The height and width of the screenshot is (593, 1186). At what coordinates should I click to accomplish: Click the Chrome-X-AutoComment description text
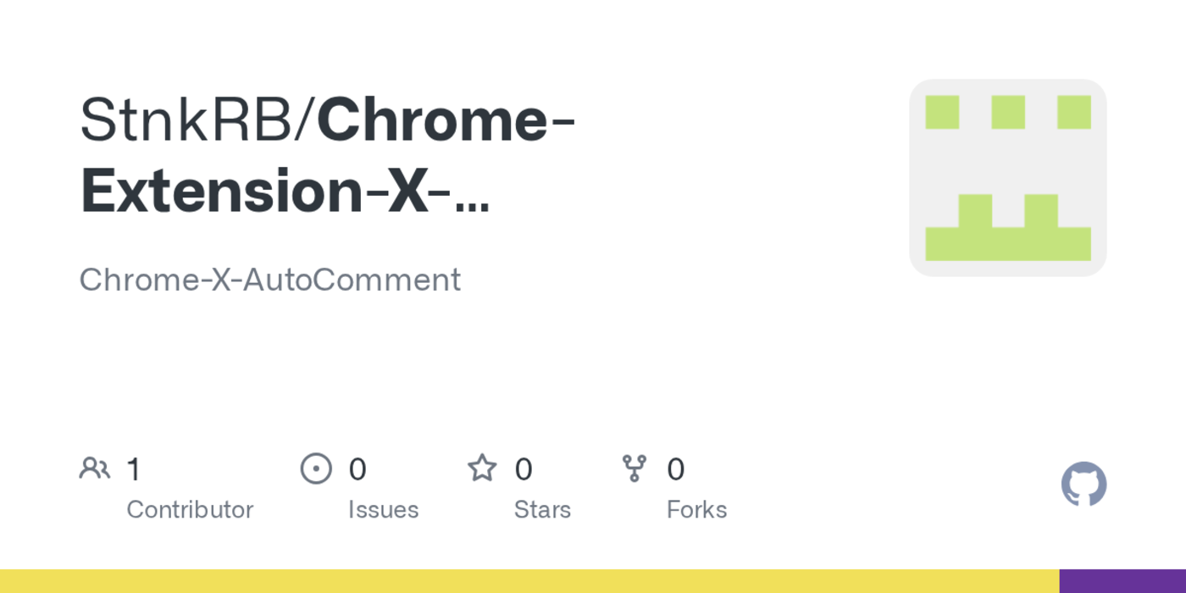pos(269,280)
